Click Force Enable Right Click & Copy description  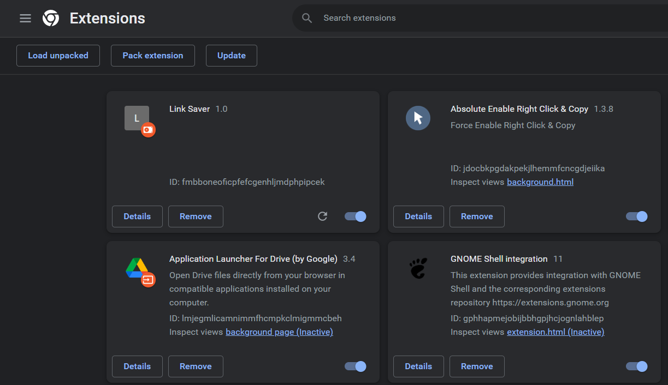coord(513,125)
